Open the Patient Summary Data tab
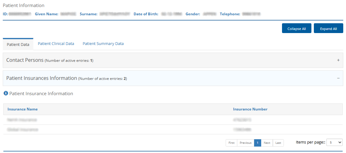Viewport: 346px width, 153px height. click(x=103, y=44)
